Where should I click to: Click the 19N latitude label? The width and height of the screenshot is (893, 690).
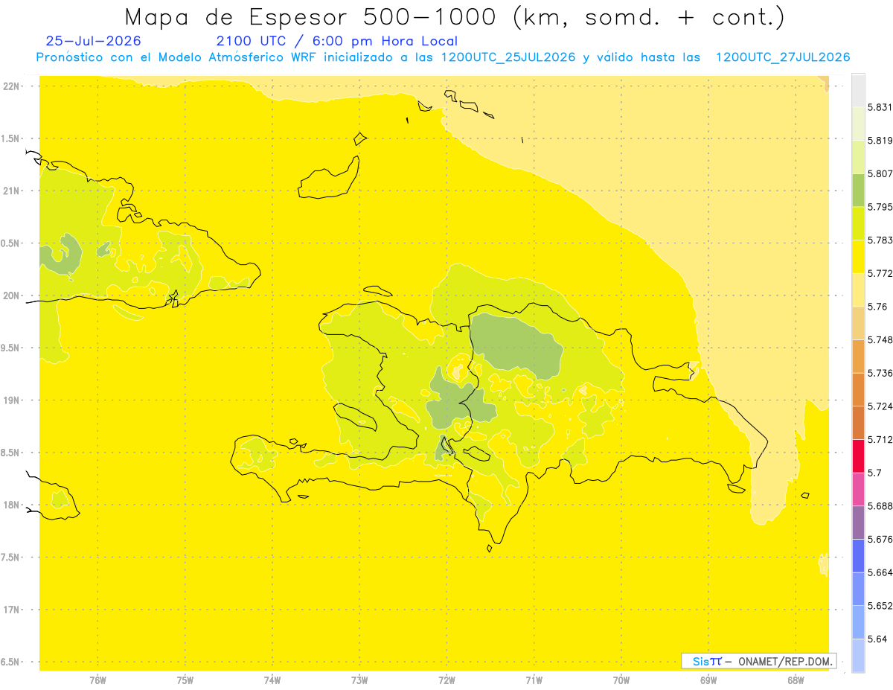(x=11, y=400)
